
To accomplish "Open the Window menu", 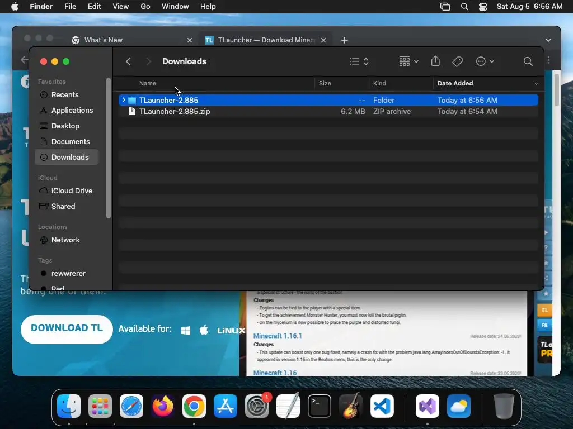I will point(175,7).
